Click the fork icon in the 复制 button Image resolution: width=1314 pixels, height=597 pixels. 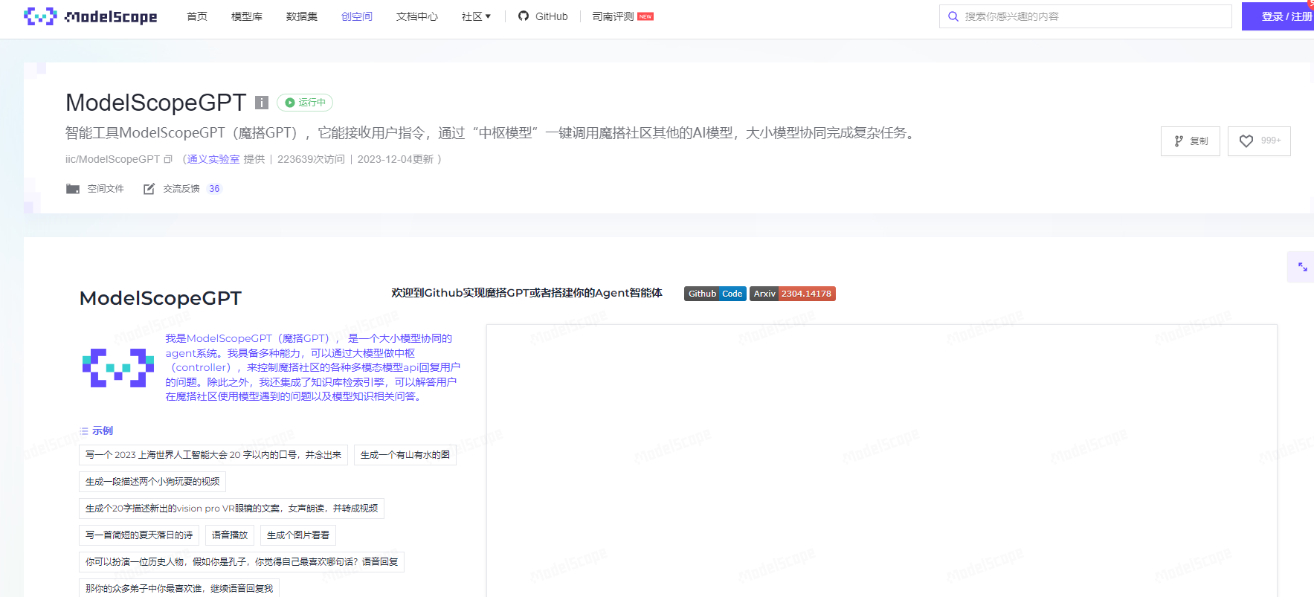click(1179, 141)
